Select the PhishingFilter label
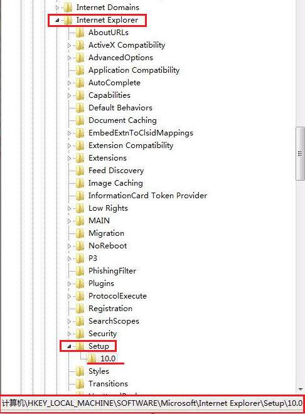 click(112, 271)
